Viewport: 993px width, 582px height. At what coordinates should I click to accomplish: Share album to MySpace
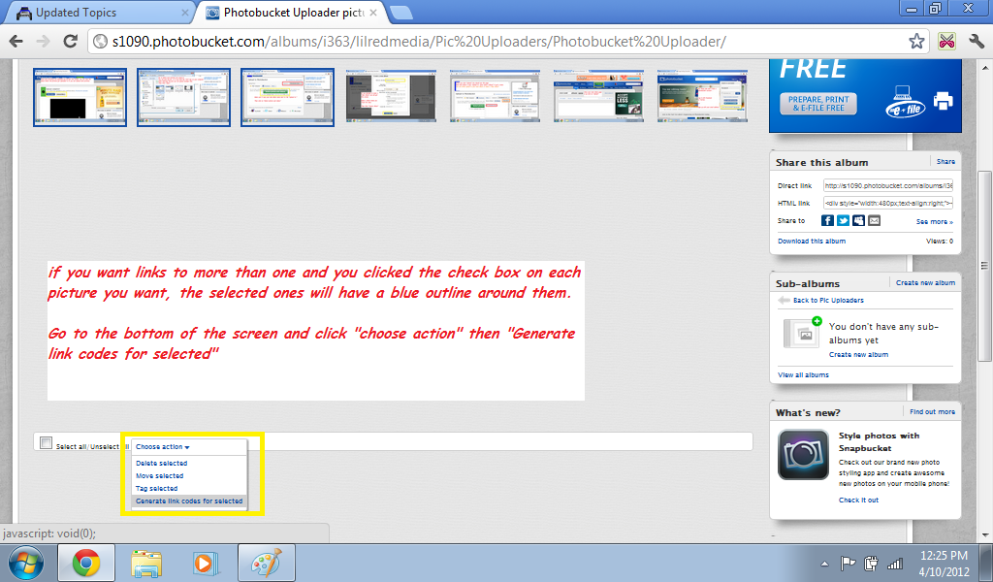pyautogui.click(x=858, y=221)
